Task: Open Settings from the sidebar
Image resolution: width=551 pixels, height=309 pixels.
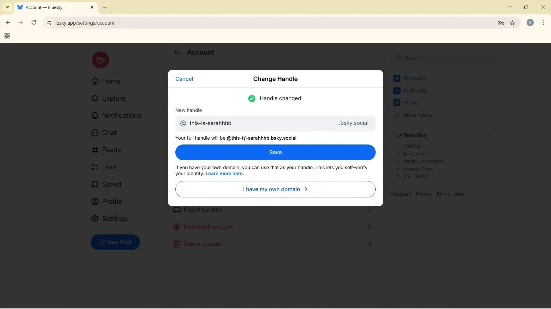Action: [114, 219]
